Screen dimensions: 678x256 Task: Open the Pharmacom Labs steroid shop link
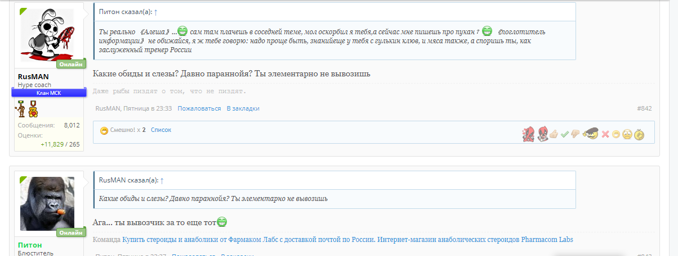[347, 240]
